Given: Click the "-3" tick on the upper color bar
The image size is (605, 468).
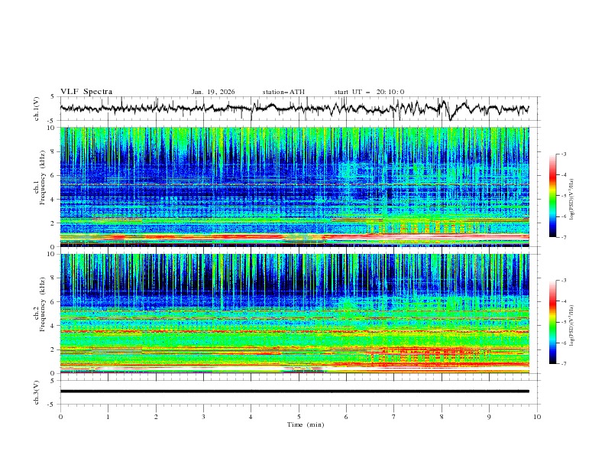Looking at the screenshot, I should point(564,154).
